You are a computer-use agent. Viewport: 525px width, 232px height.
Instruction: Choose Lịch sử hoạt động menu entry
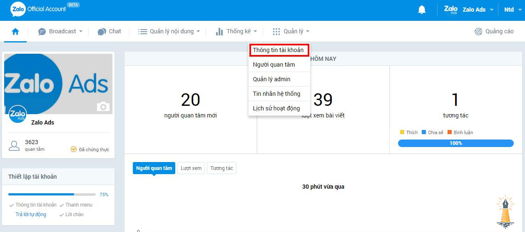(x=279, y=108)
